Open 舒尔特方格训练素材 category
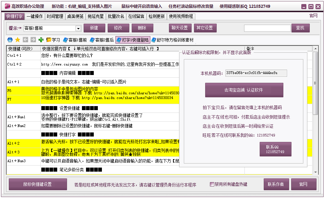 point(173,40)
